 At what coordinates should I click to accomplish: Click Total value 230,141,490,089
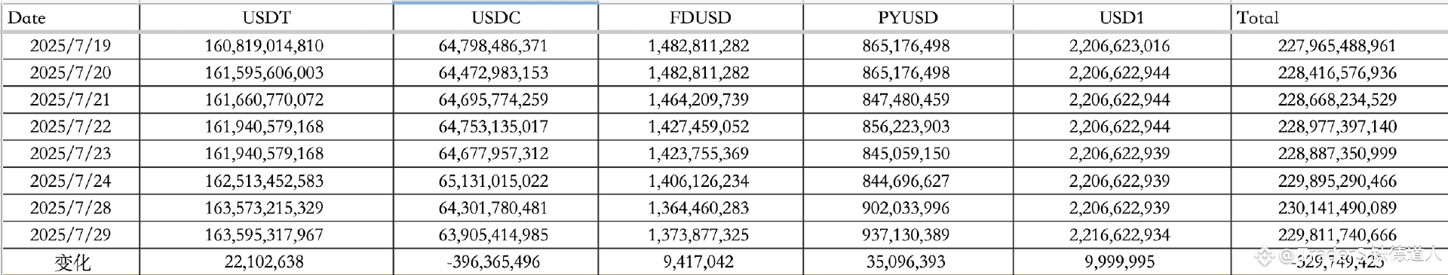[x=1337, y=208]
